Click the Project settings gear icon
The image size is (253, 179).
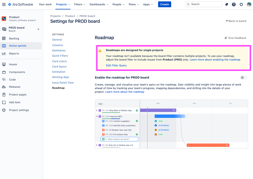point(4,110)
